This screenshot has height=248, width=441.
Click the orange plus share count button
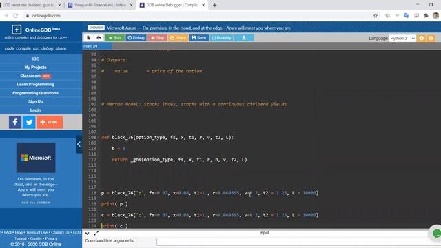coord(50,122)
